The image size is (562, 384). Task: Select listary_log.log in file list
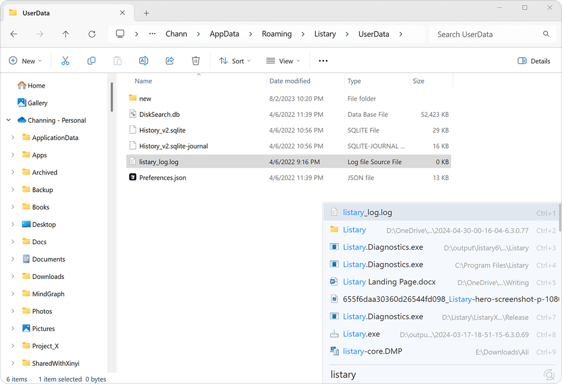point(288,162)
